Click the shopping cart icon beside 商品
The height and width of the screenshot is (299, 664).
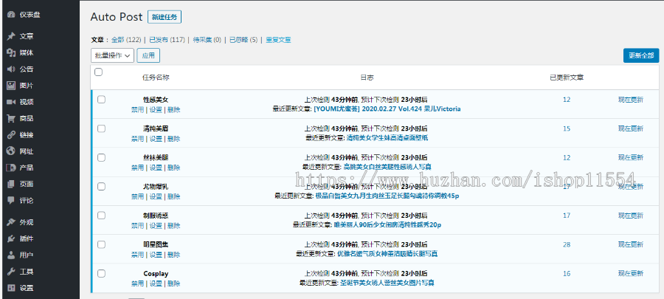tap(11, 119)
